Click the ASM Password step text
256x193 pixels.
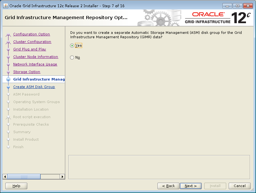pyautogui.click(x=26, y=94)
